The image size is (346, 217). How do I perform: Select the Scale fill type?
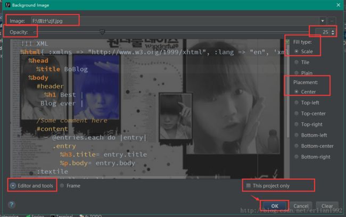click(304, 52)
